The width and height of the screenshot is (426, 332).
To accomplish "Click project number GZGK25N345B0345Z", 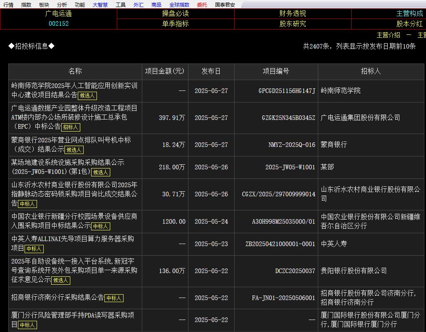I will 289,117.
